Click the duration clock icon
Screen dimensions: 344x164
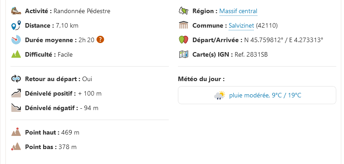pyautogui.click(x=16, y=40)
